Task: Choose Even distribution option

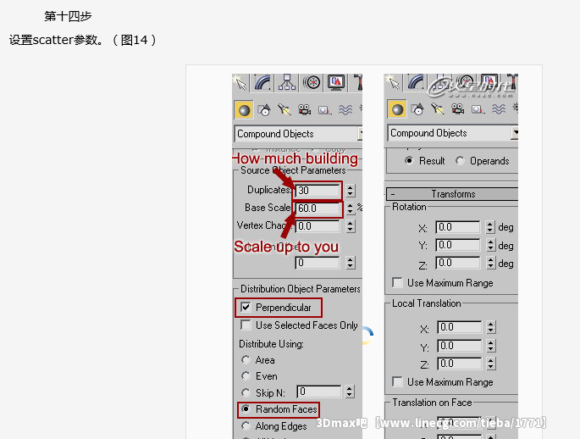Action: pyautogui.click(x=246, y=376)
